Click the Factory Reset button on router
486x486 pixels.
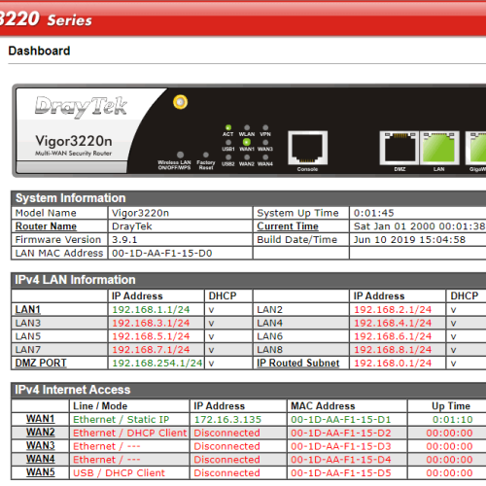(206, 155)
